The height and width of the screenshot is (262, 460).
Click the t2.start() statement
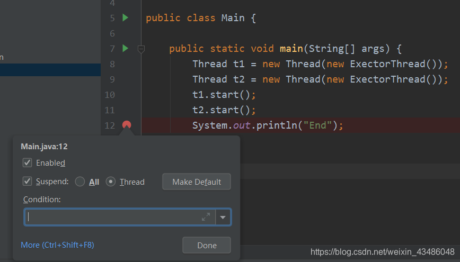224,110
